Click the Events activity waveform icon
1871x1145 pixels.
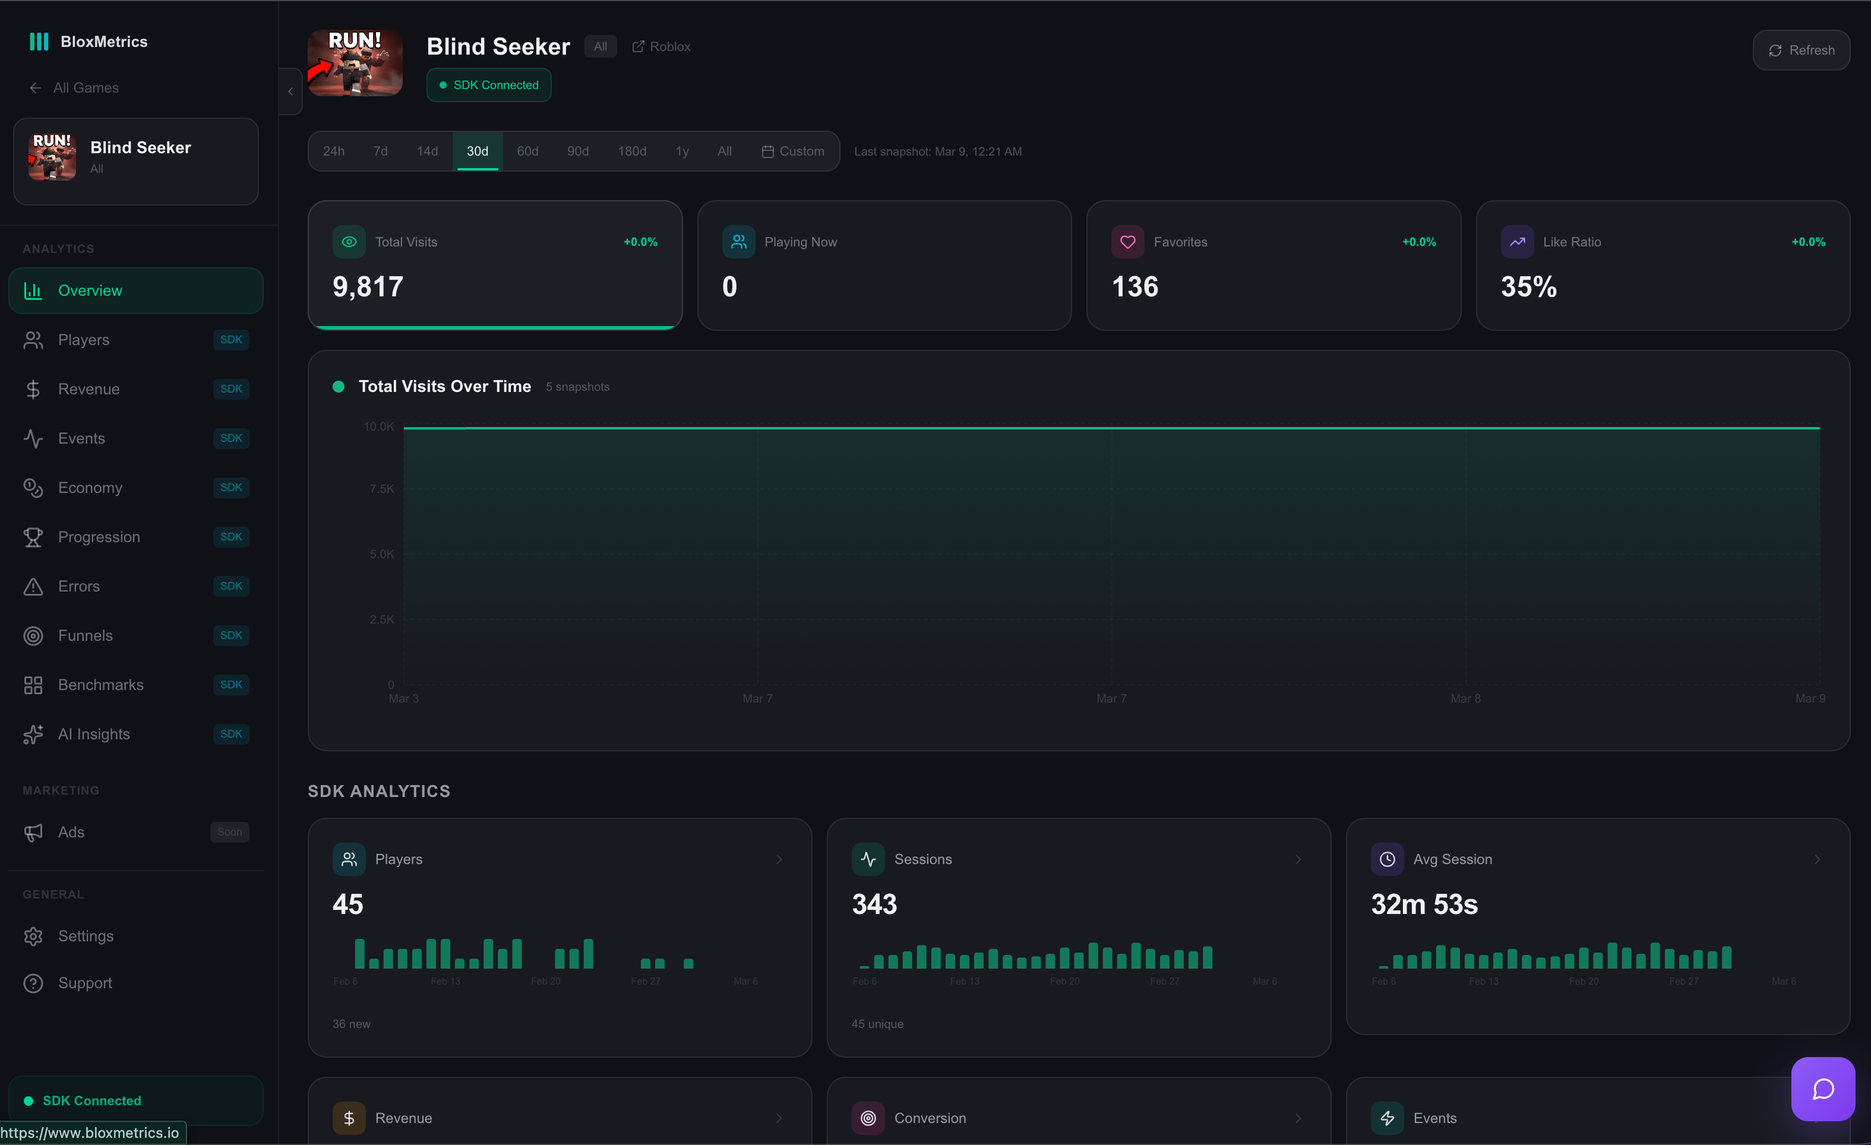pyautogui.click(x=33, y=438)
